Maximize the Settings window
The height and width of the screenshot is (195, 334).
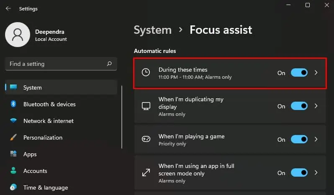click(x=307, y=5)
